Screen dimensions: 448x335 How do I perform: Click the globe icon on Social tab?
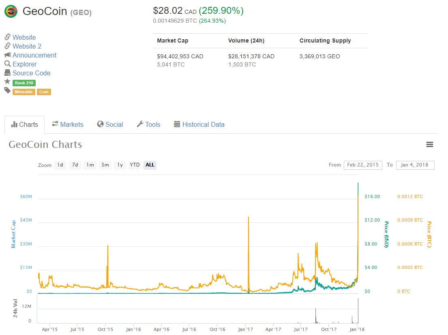[x=100, y=124]
